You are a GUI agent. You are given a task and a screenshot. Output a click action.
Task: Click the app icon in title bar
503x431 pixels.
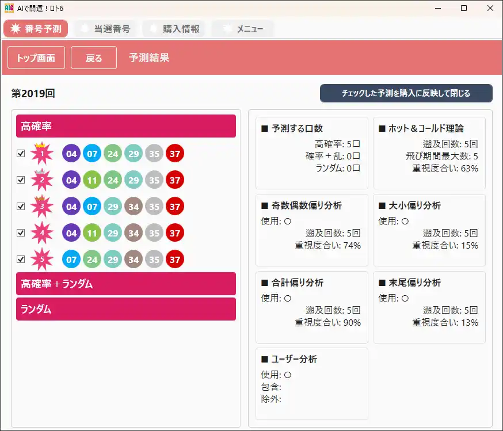tap(9, 8)
